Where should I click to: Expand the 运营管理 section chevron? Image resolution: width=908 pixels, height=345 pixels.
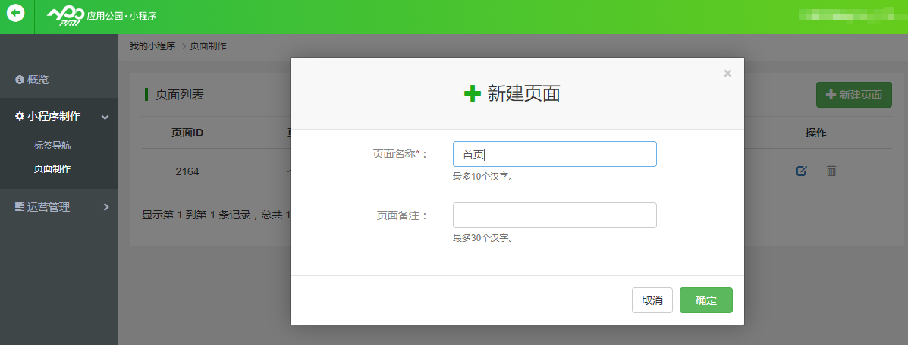click(x=105, y=207)
